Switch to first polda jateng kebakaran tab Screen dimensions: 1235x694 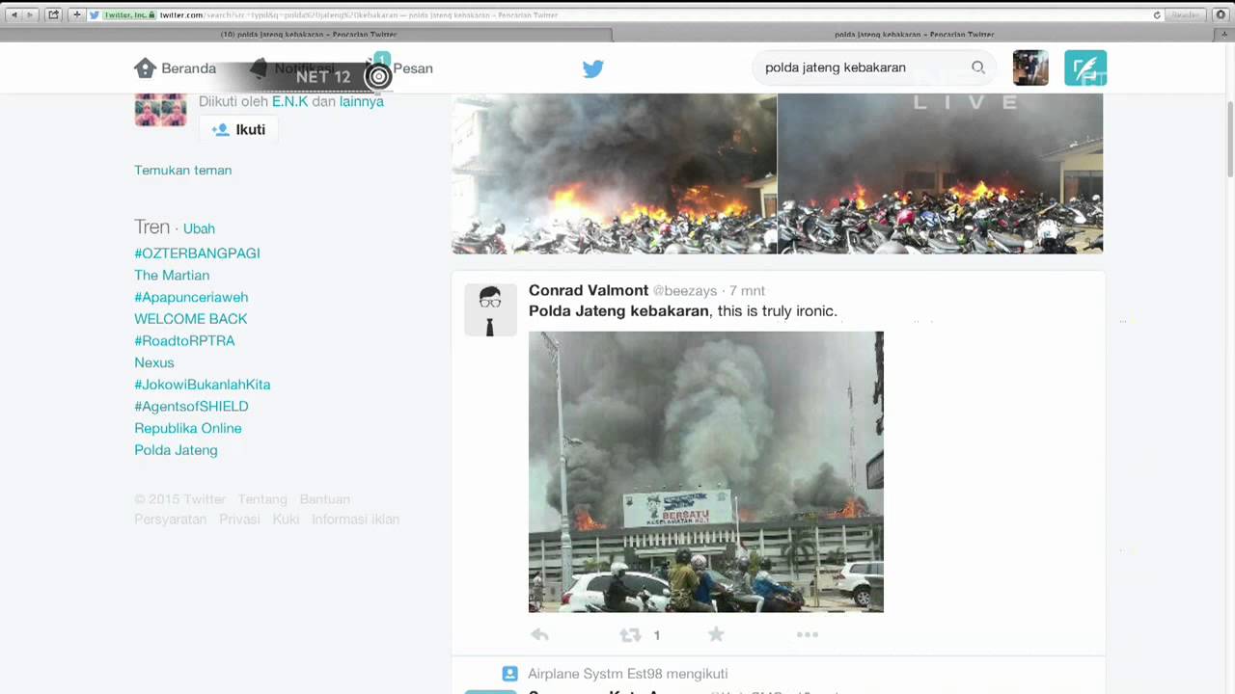[309, 35]
